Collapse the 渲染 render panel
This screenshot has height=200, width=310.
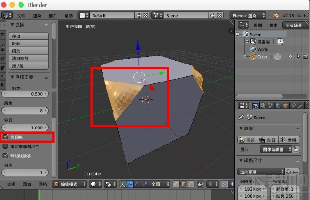click(241, 128)
